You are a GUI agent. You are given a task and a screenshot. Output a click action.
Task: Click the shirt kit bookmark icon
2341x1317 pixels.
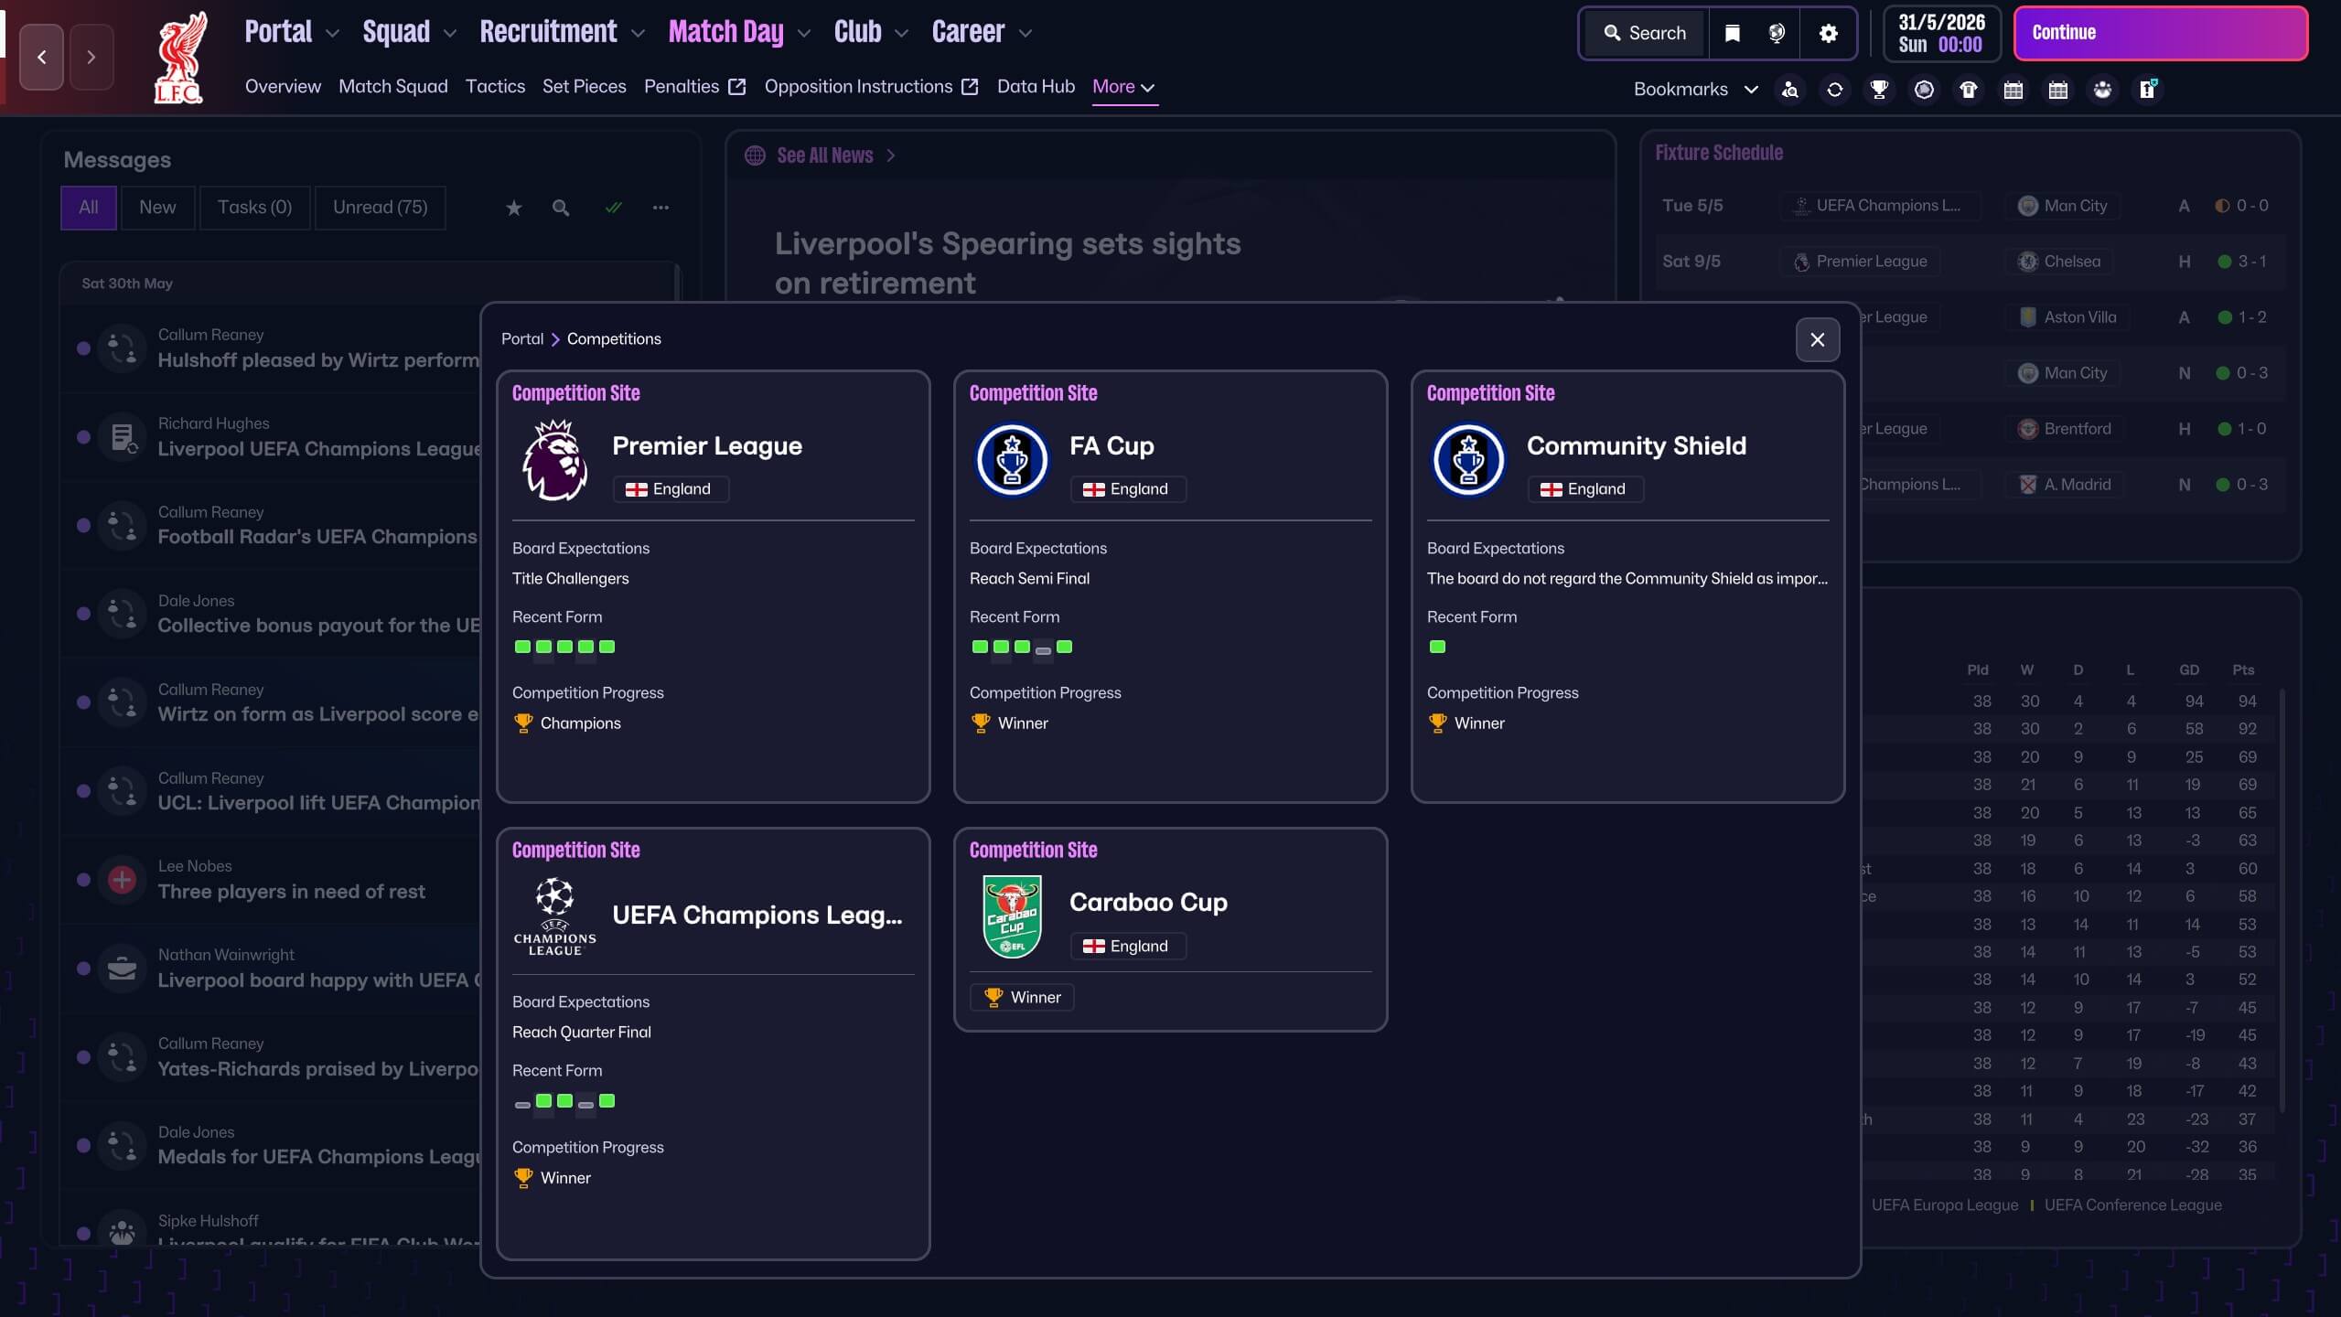coord(1968,90)
